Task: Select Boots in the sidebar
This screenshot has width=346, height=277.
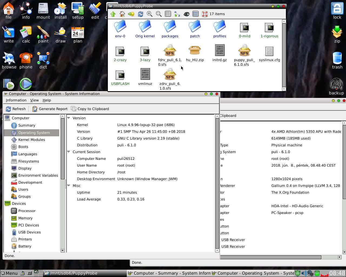Action: 23,147
